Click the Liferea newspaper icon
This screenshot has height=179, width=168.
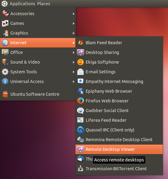pos(81,120)
